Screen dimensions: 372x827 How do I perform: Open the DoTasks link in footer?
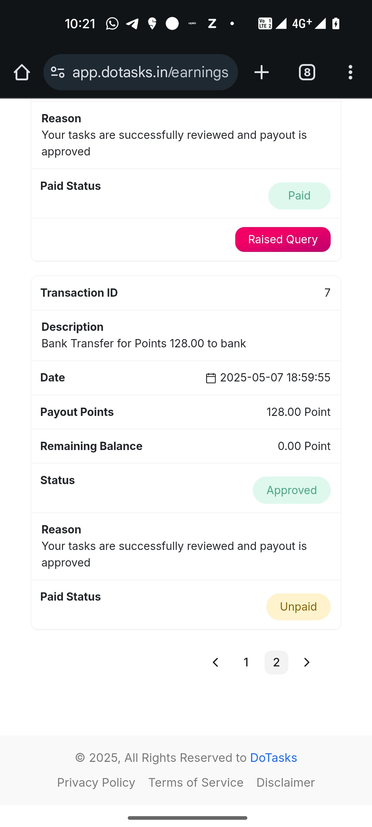click(273, 758)
